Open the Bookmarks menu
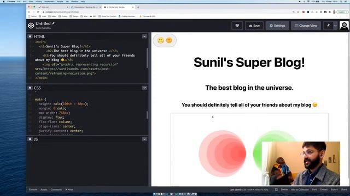Viewport: 350px width, 196px height. coord(49,1)
